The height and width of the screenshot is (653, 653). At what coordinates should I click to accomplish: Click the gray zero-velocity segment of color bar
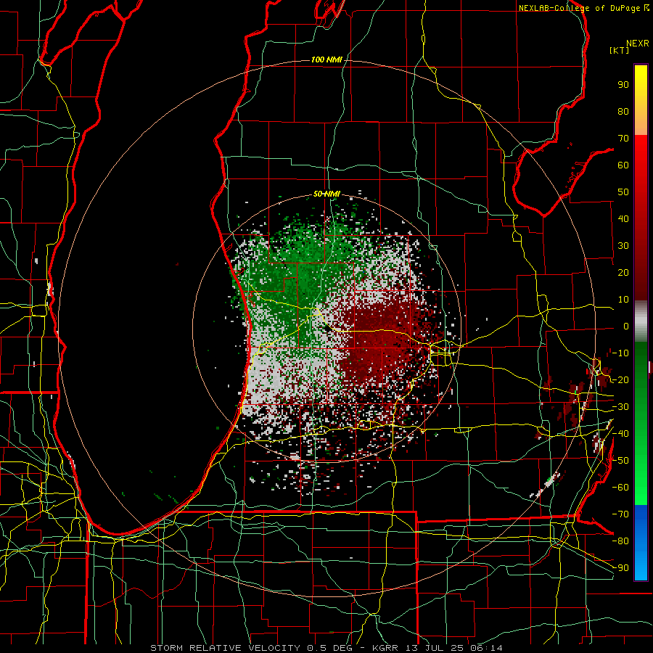coord(641,321)
